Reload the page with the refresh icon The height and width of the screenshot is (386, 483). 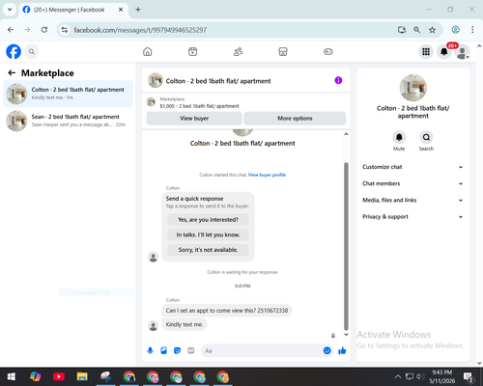44,30
